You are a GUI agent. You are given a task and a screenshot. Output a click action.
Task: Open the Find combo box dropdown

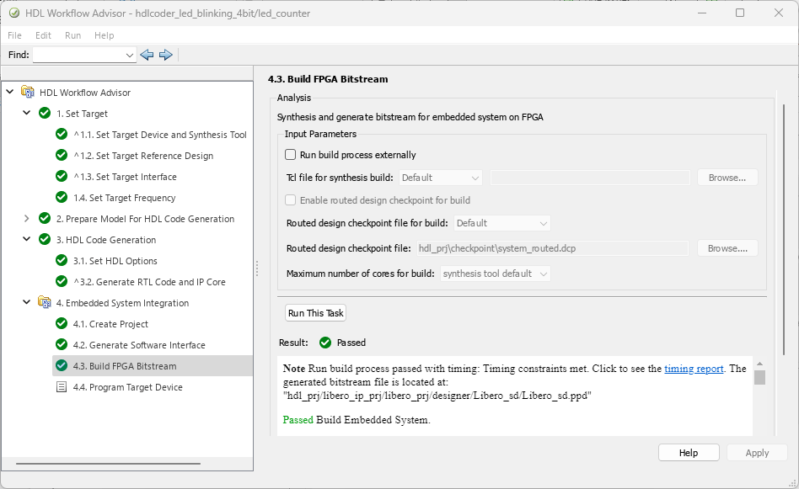130,55
